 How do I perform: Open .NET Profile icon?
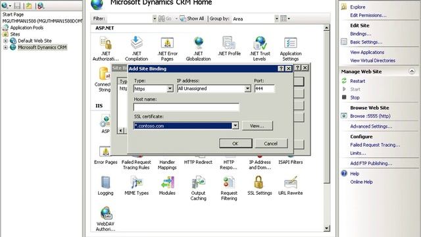pyautogui.click(x=229, y=43)
